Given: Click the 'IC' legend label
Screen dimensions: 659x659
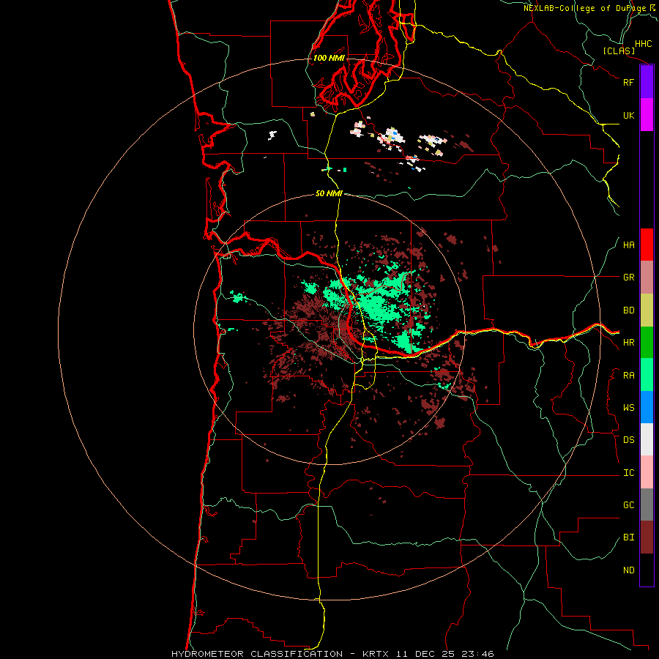Looking at the screenshot, I should (628, 473).
